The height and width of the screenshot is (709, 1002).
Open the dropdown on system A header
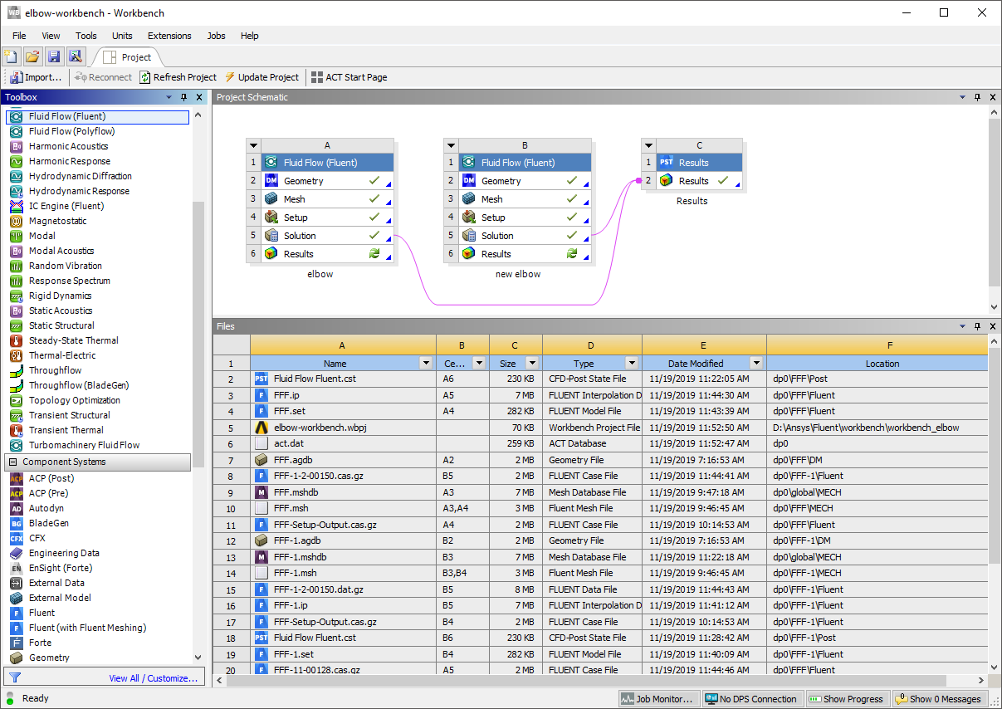coord(253,144)
